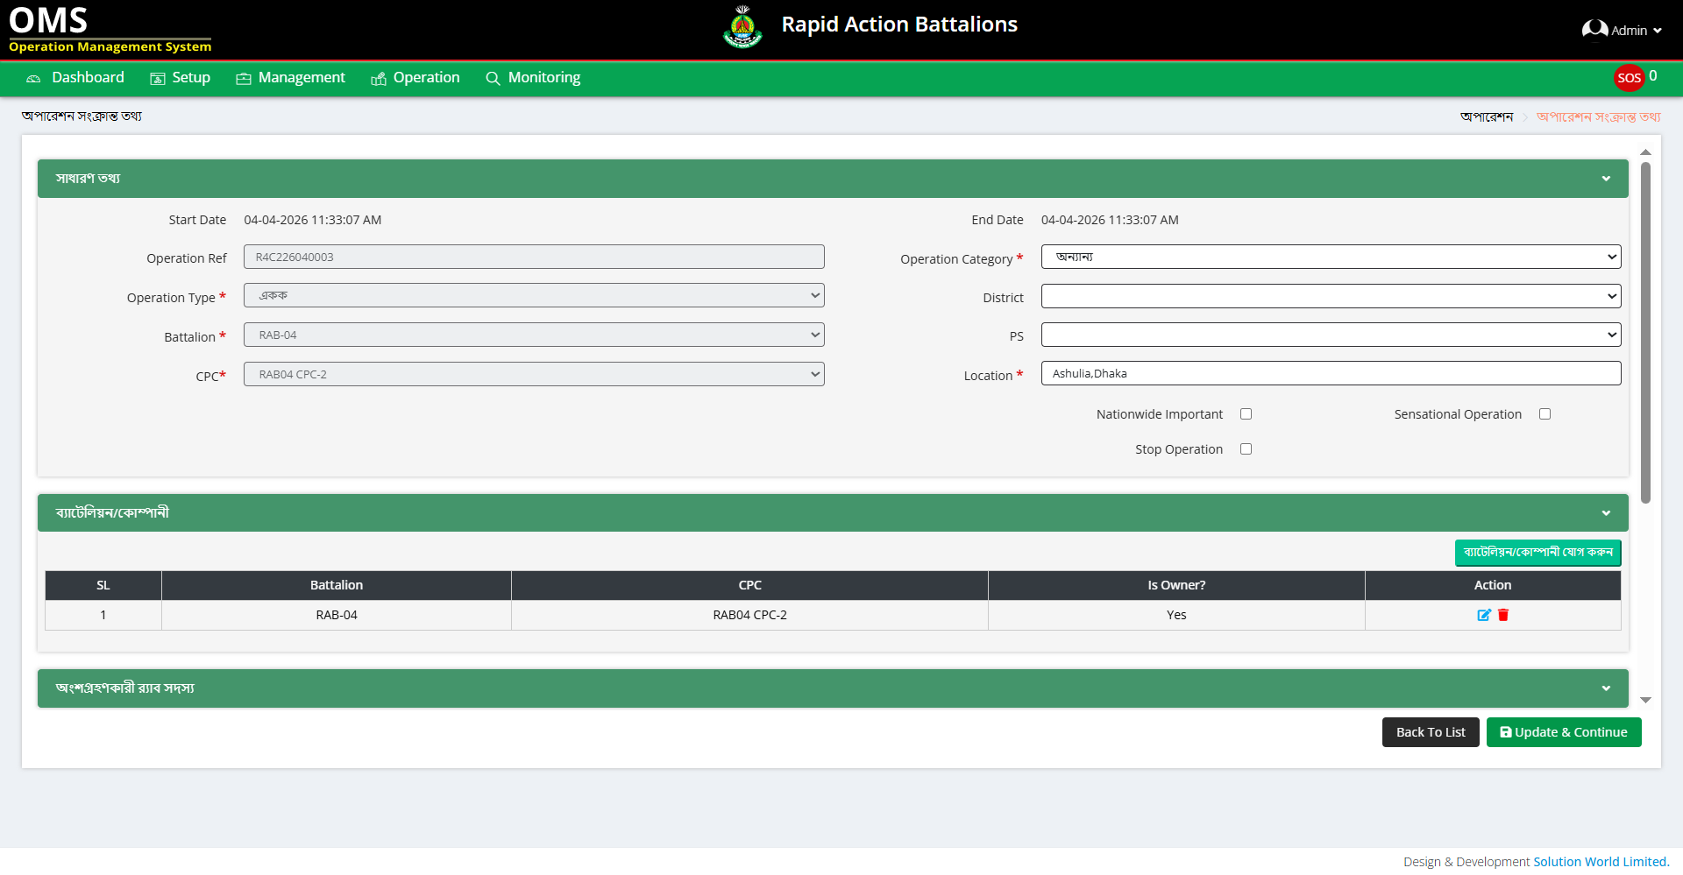Tick the Sensational Operation checkbox
The image size is (1683, 875).
tap(1545, 414)
